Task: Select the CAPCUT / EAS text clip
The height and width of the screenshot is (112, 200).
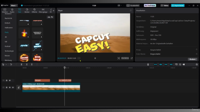Action: 65,80
